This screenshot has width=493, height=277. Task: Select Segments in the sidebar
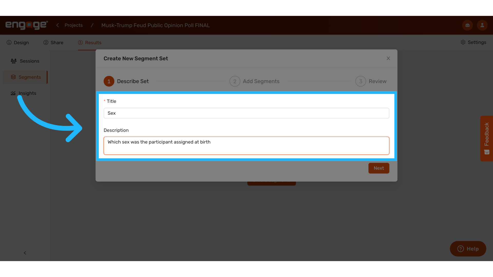click(25, 77)
